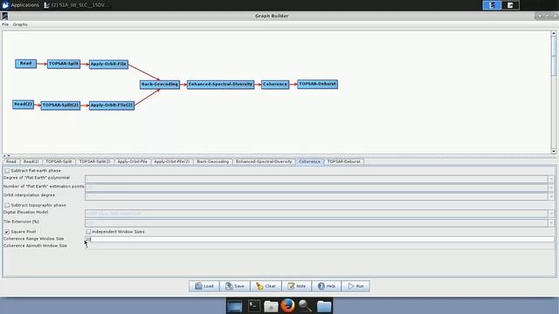559x314 pixels.
Task: Show desktop using the dock's first icon
Action: [x=235, y=306]
